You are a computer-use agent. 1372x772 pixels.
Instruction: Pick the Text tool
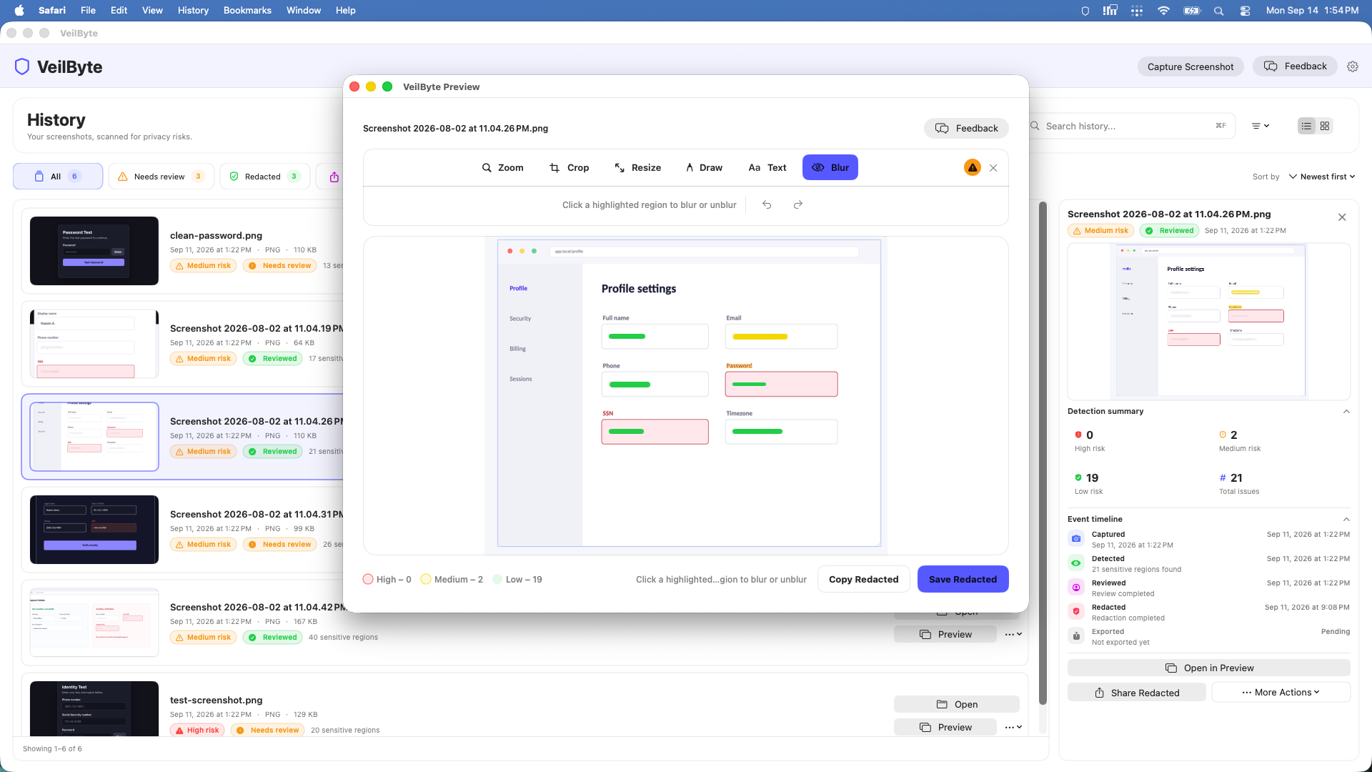pyautogui.click(x=767, y=167)
